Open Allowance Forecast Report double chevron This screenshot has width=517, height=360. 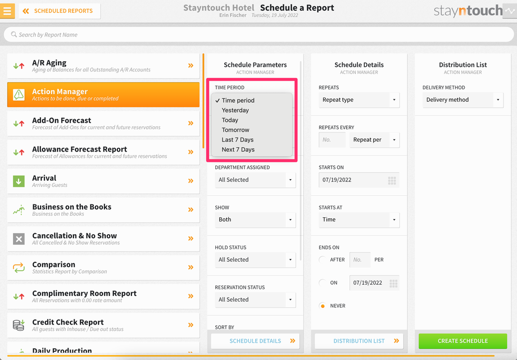(x=191, y=152)
